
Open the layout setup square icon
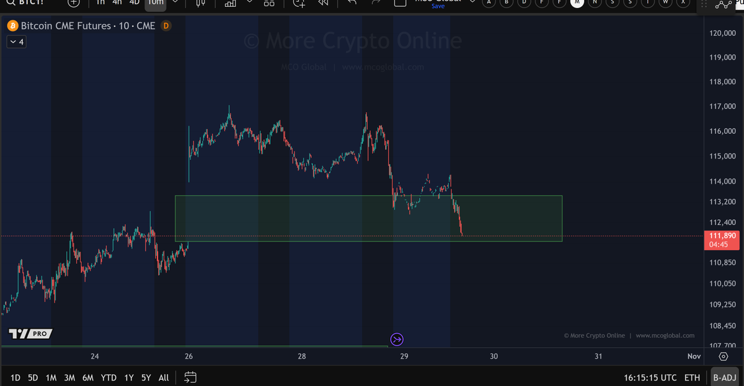coord(401,2)
